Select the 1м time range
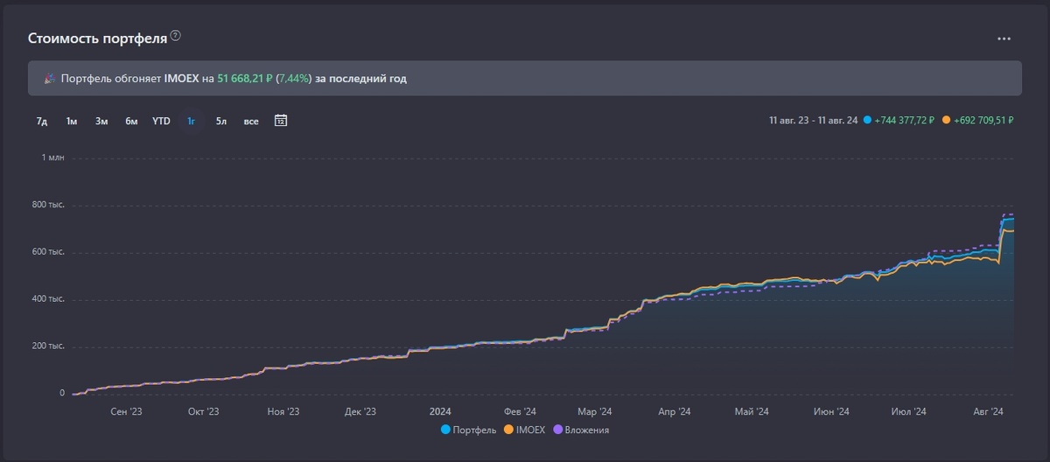 click(72, 121)
